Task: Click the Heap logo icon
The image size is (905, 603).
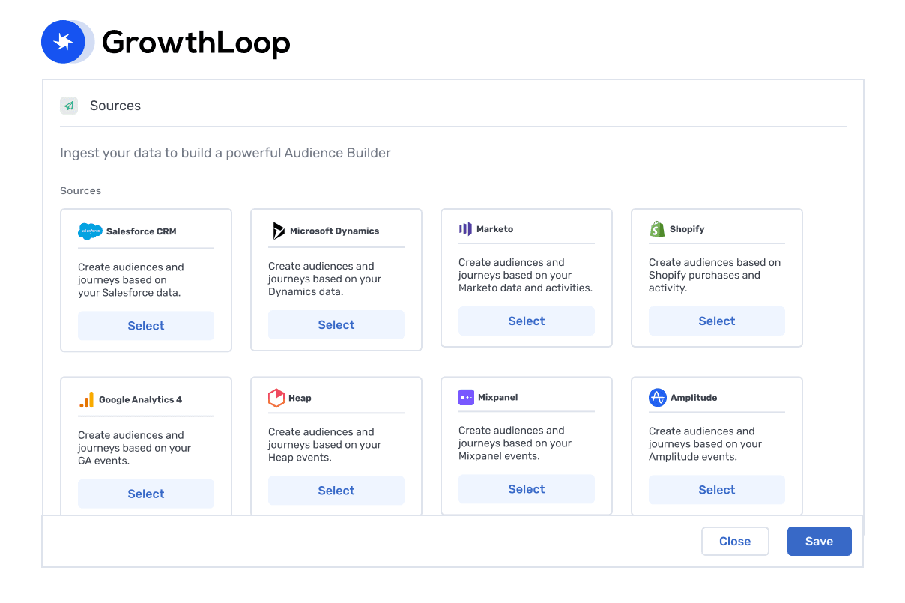Action: (x=276, y=398)
